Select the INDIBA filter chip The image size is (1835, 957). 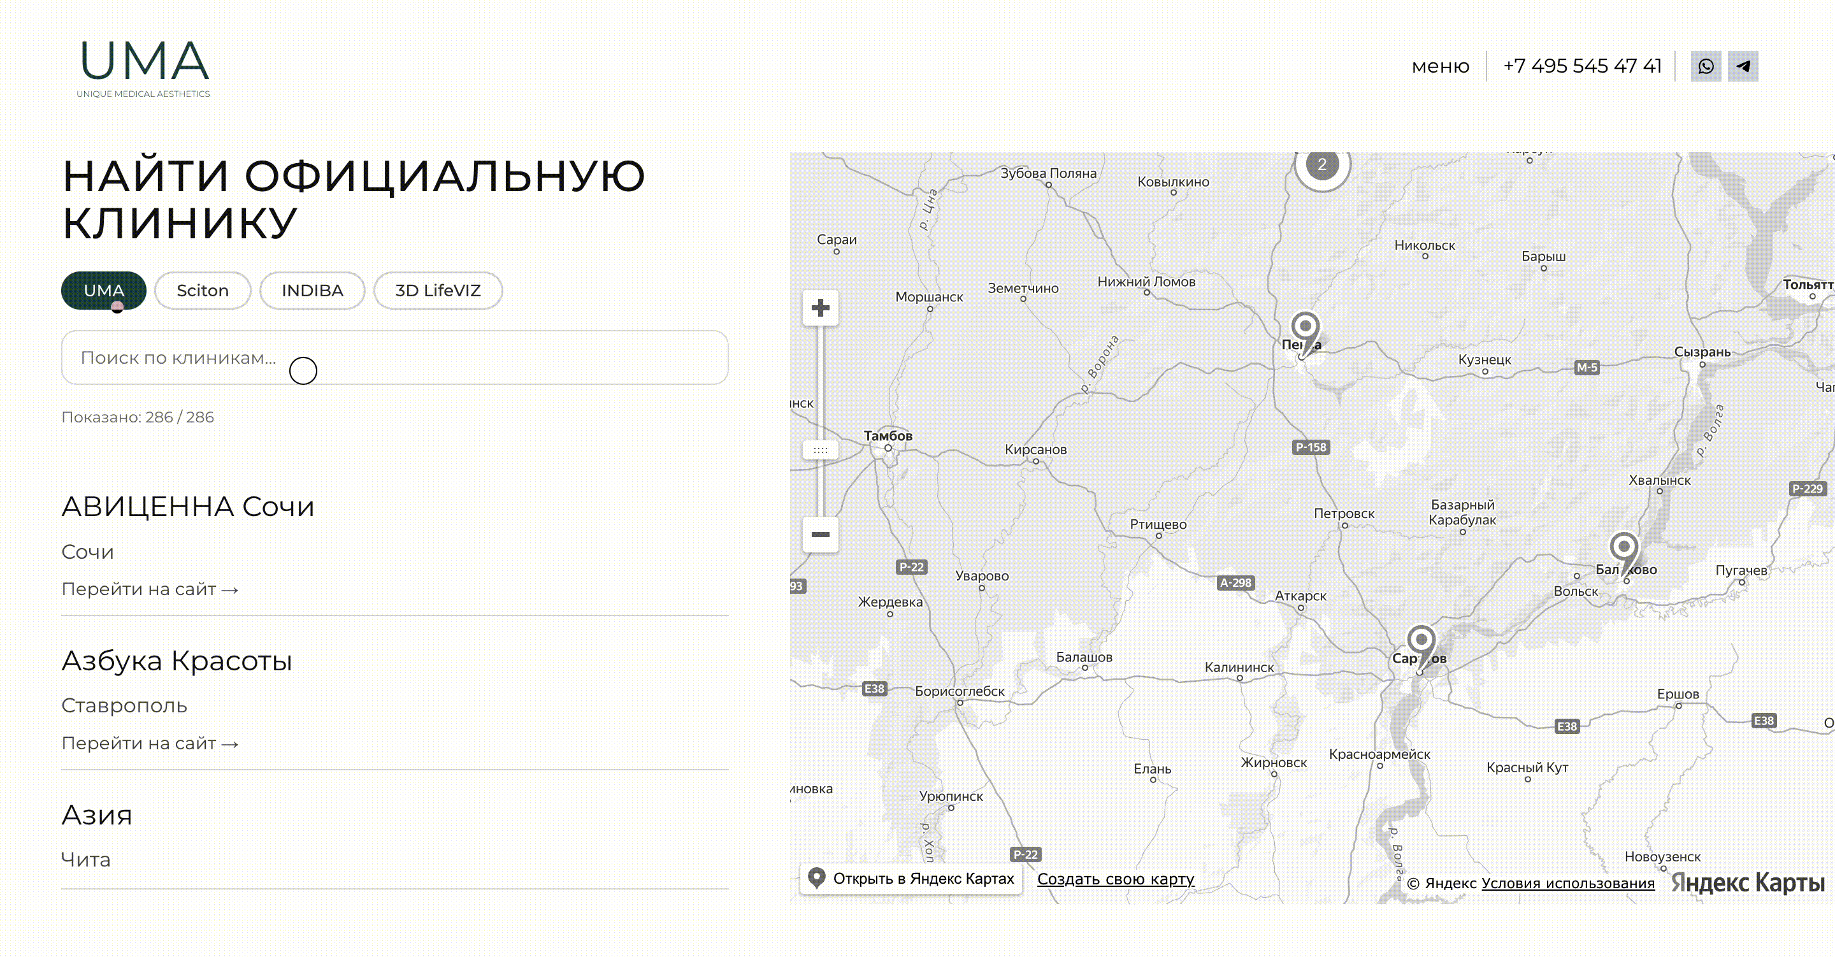(x=312, y=291)
